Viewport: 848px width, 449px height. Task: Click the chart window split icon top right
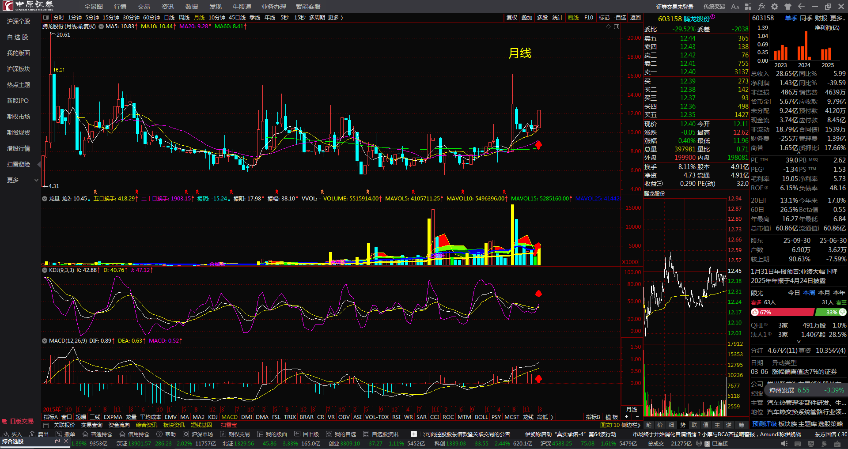pos(617,27)
